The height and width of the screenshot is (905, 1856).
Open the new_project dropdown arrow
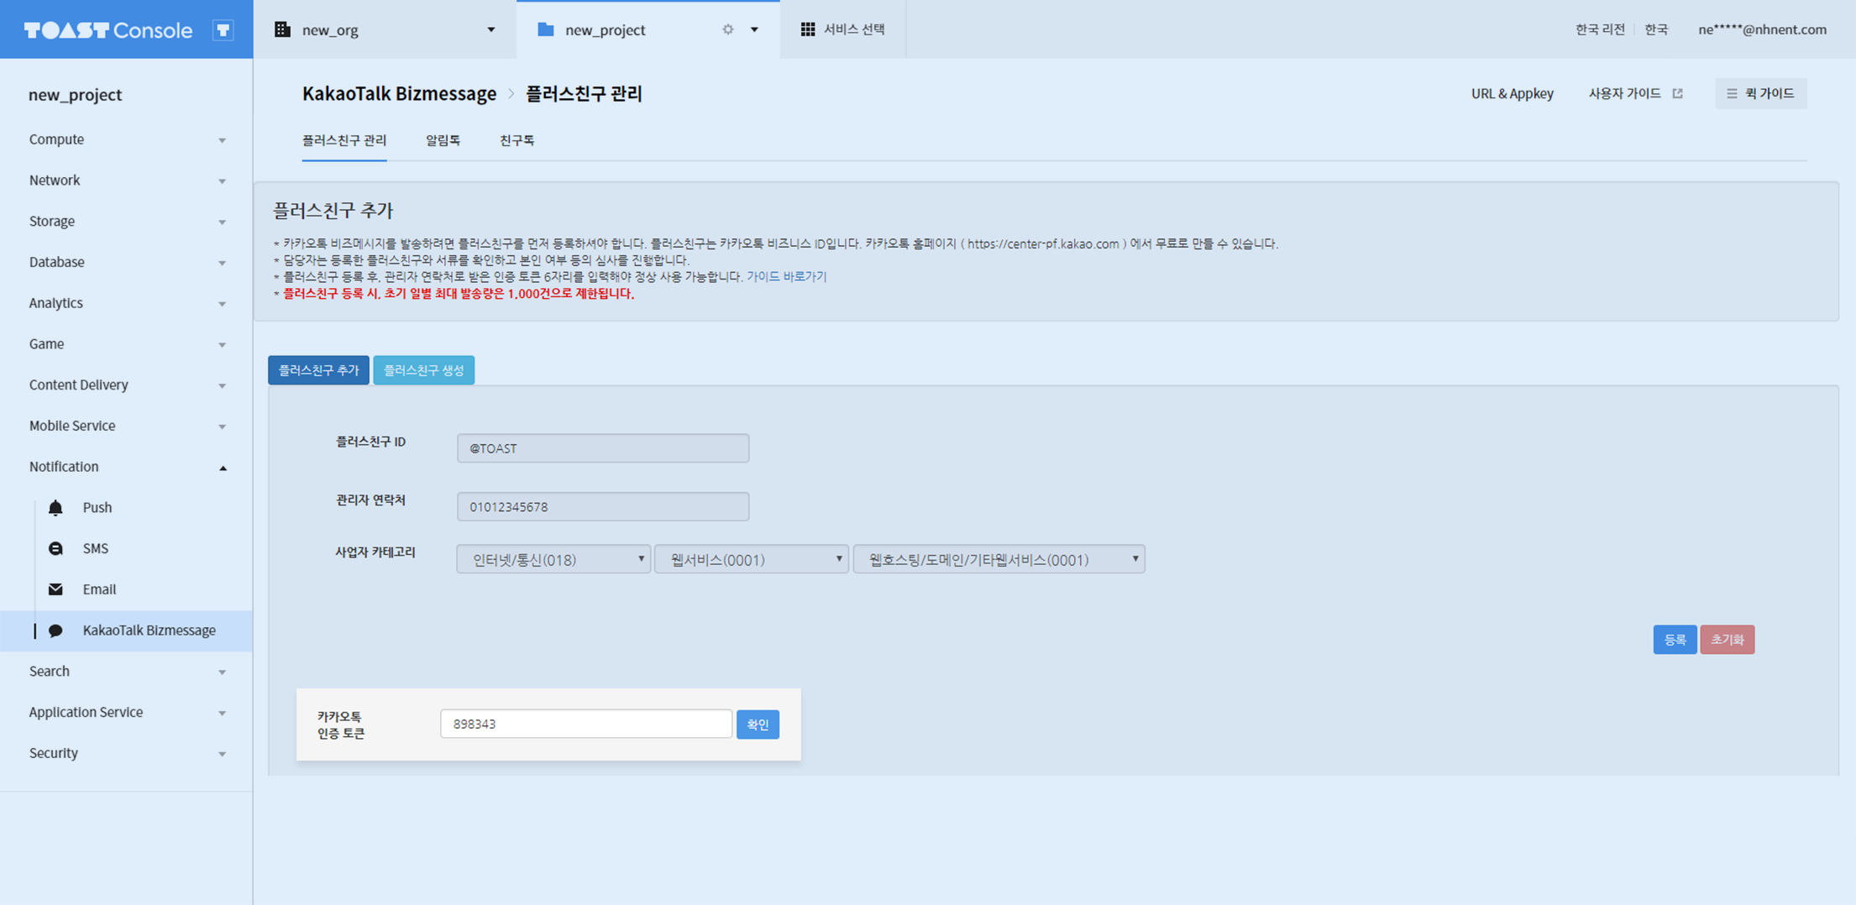pyautogui.click(x=754, y=29)
